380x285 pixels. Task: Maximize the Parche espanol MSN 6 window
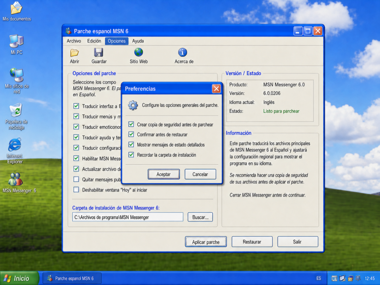[308, 31]
